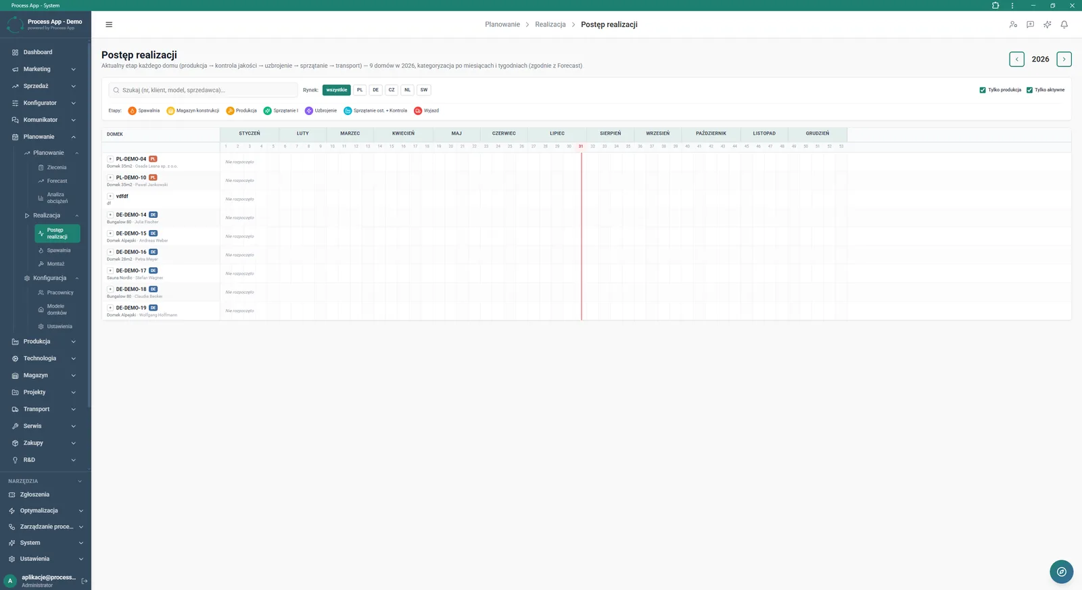Click the R&D lightbulb icon

click(15, 460)
